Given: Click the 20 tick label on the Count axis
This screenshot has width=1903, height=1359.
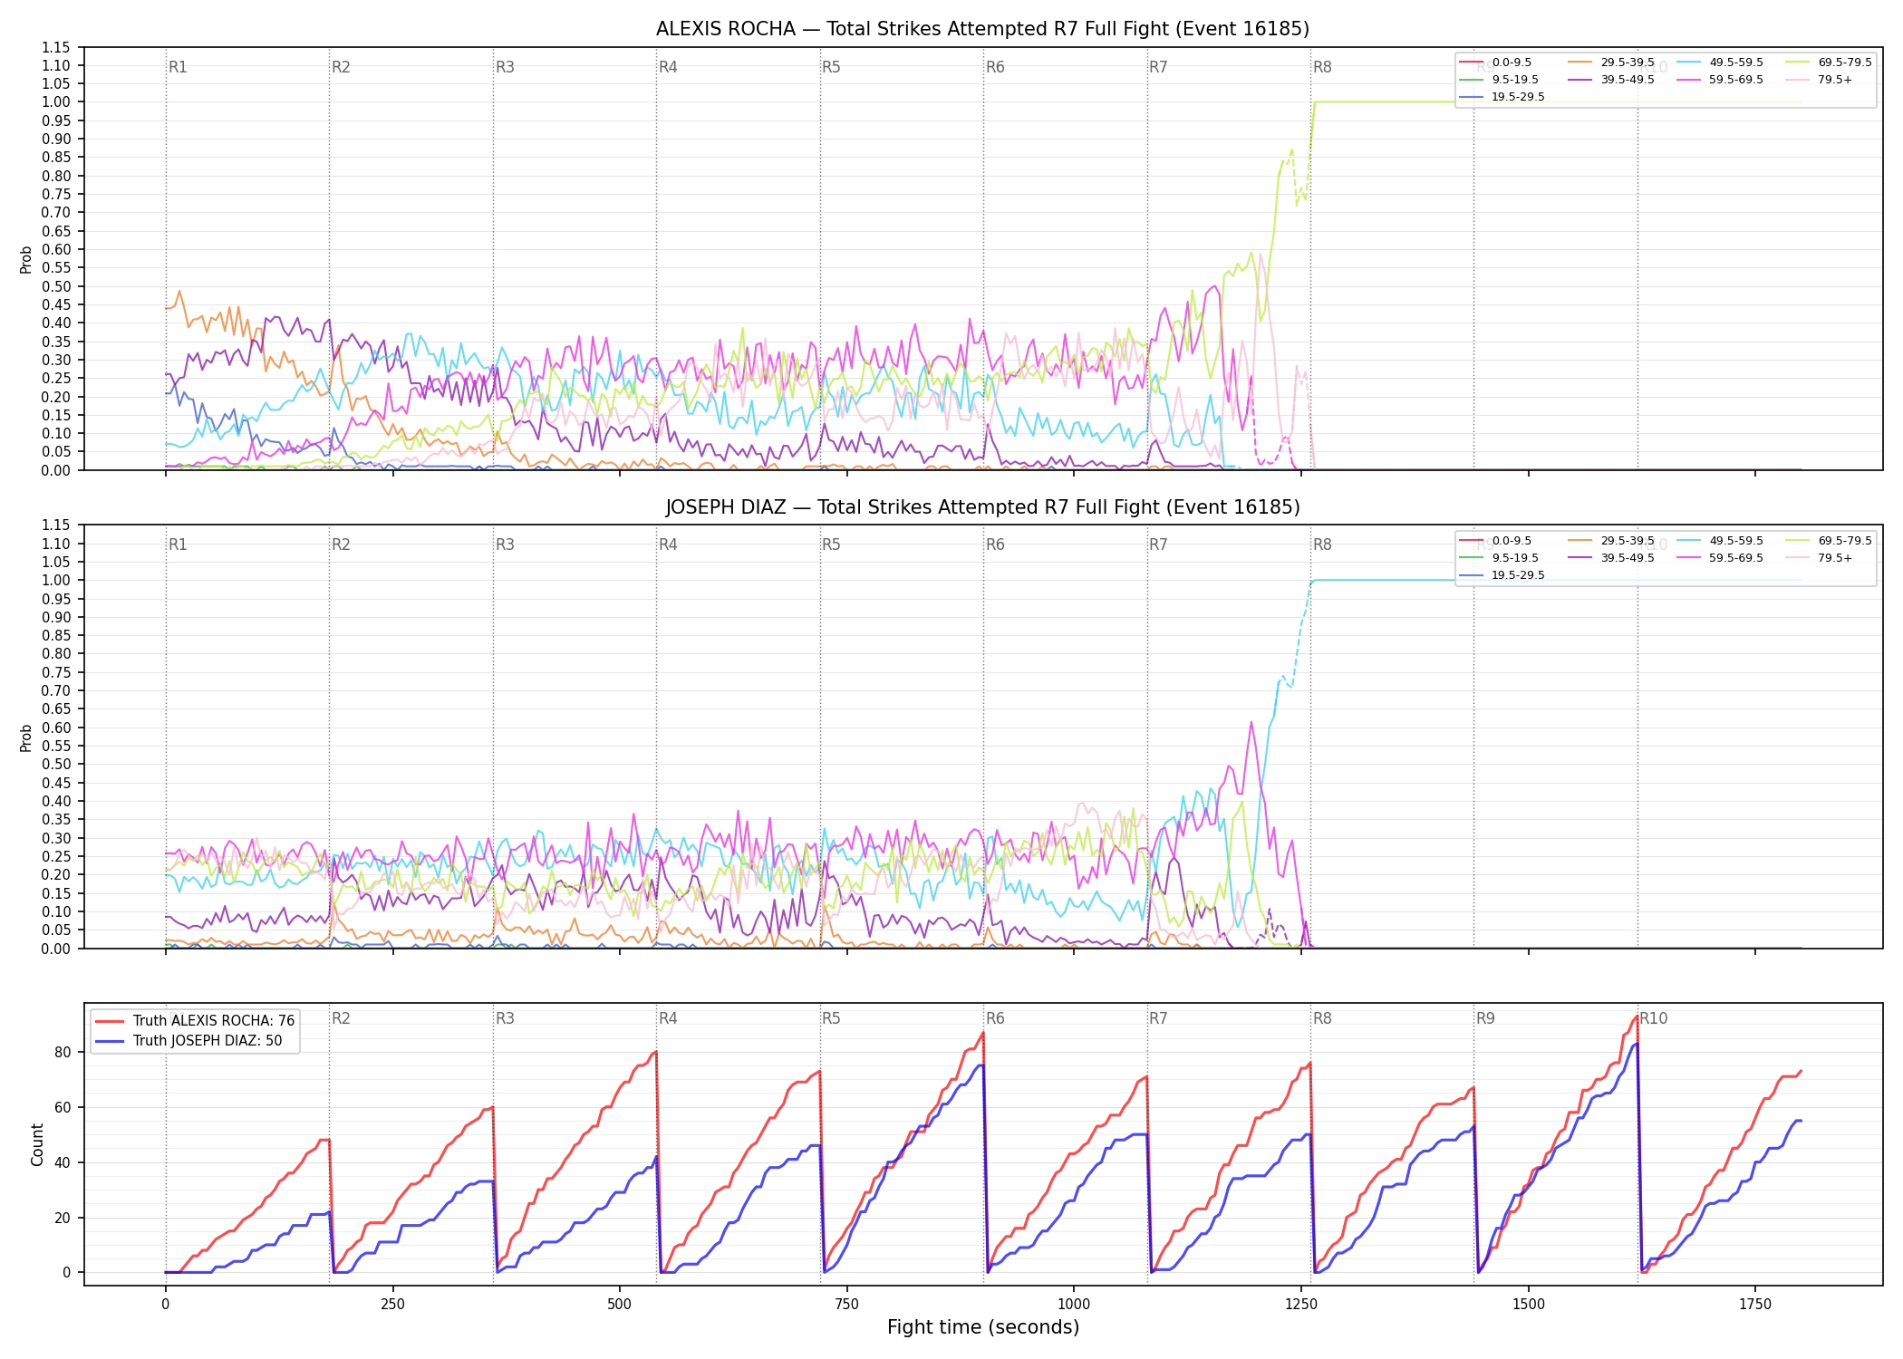Looking at the screenshot, I should point(63,1218).
